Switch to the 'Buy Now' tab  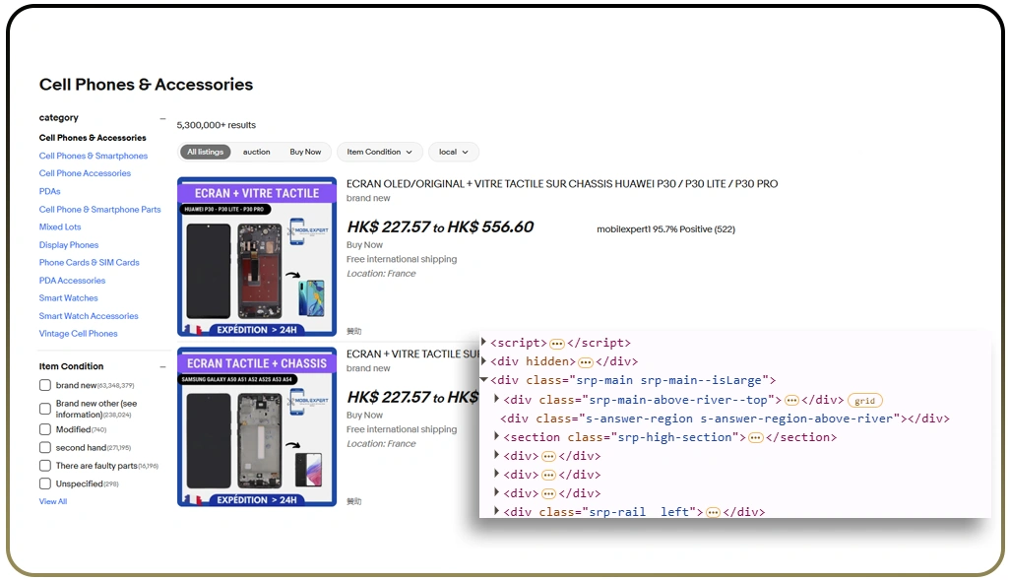tap(305, 152)
